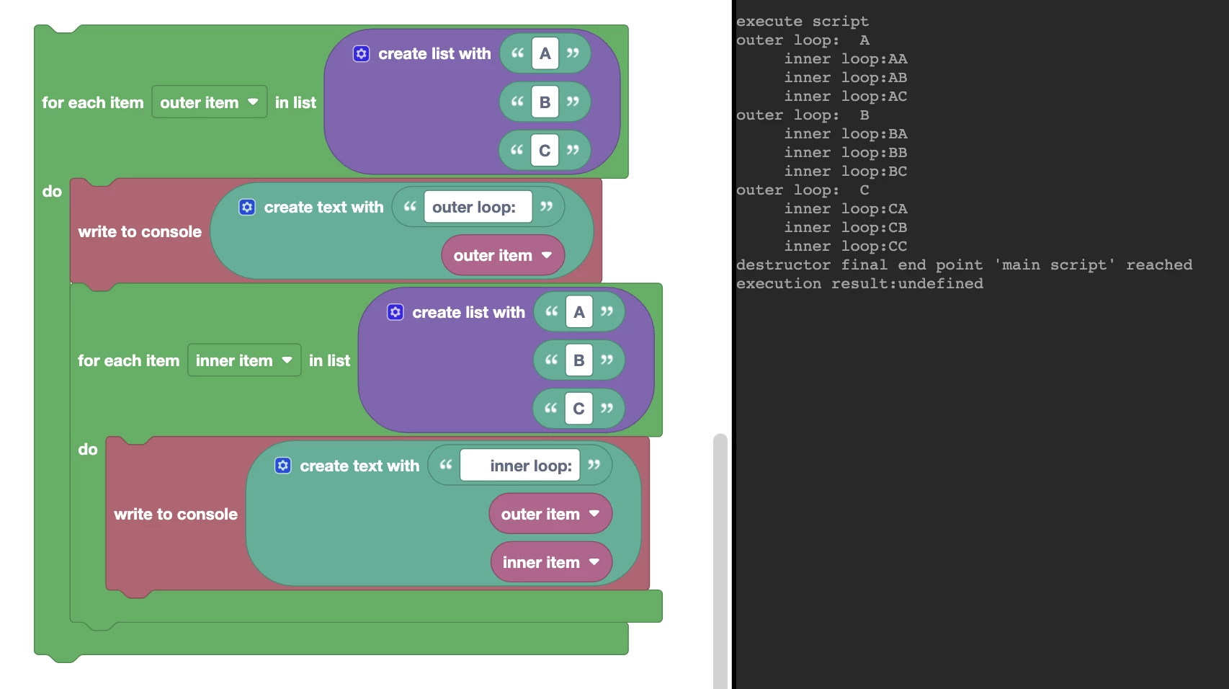This screenshot has height=689, width=1229.
Task: Select 'create text with' label of outer loop
Action: click(323, 208)
